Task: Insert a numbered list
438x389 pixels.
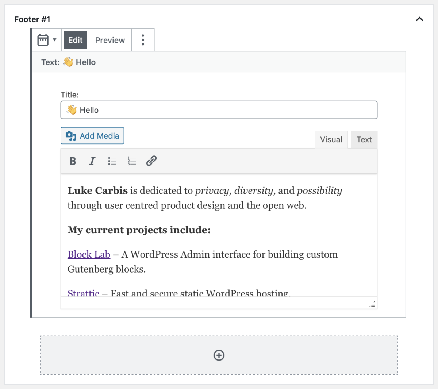Action: click(x=131, y=161)
